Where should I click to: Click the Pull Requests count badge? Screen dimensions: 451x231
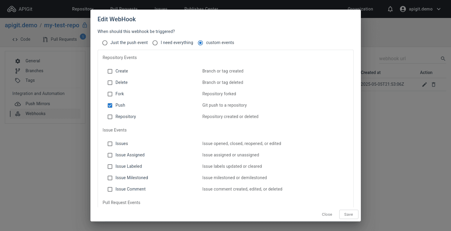[83, 37]
